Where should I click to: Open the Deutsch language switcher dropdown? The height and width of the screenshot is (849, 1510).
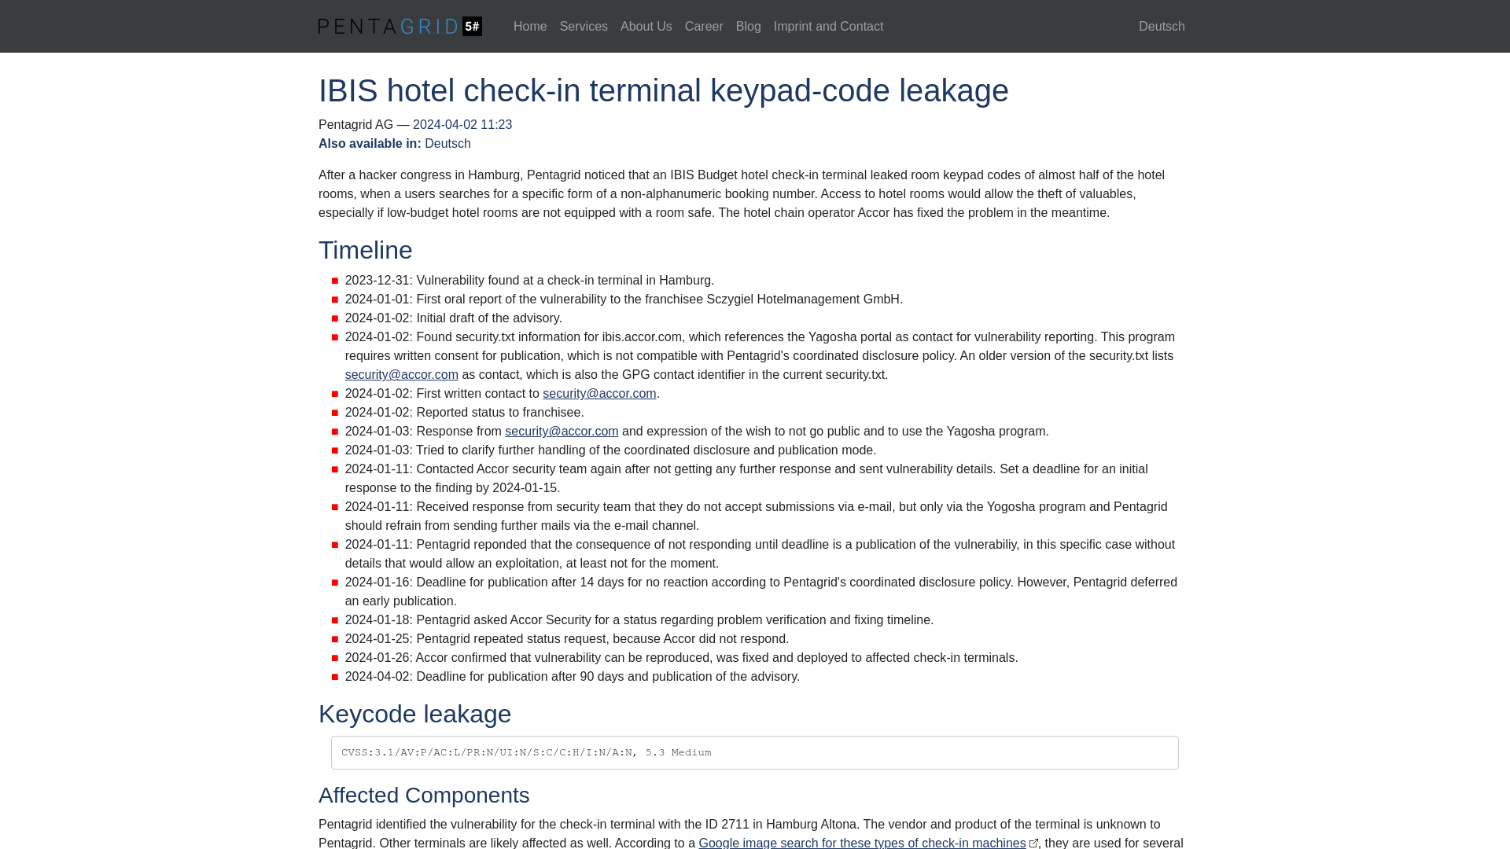(x=1162, y=26)
